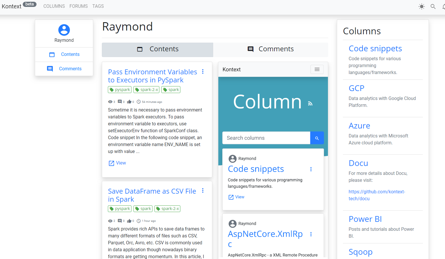This screenshot has height=259, width=445.
Task: Click the Columns heading in right panel
Action: 362,31
